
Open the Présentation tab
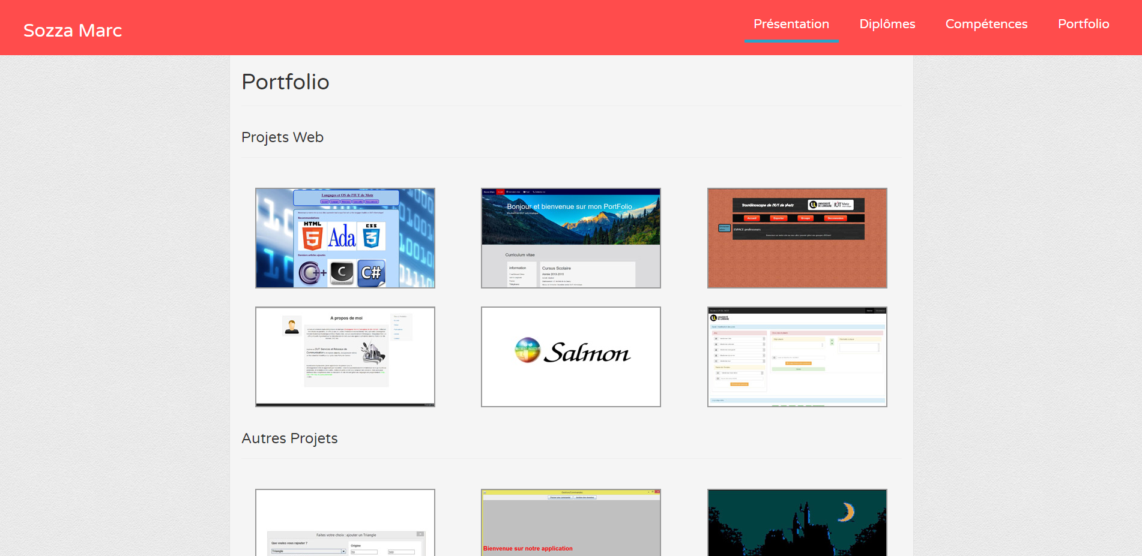tap(791, 24)
